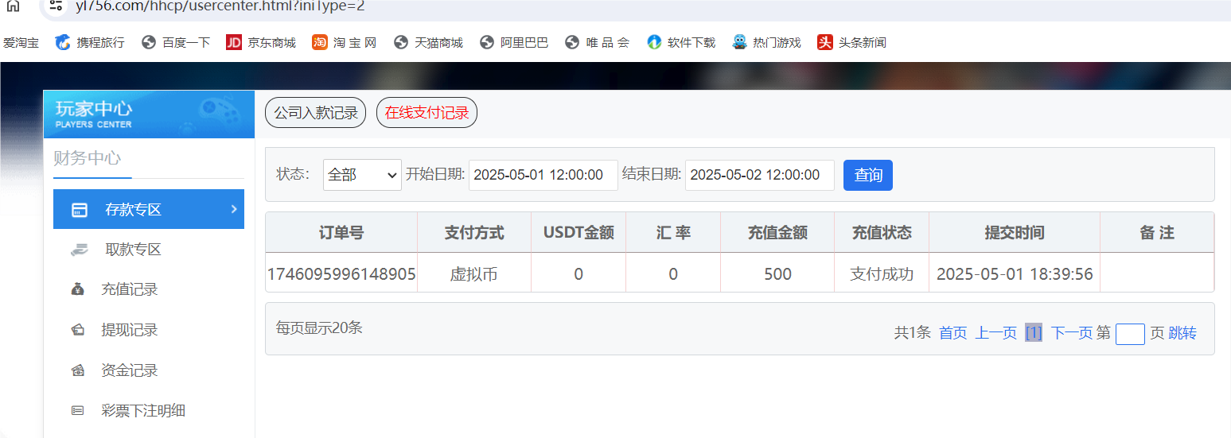Click the 共1条 record count text

(x=913, y=333)
